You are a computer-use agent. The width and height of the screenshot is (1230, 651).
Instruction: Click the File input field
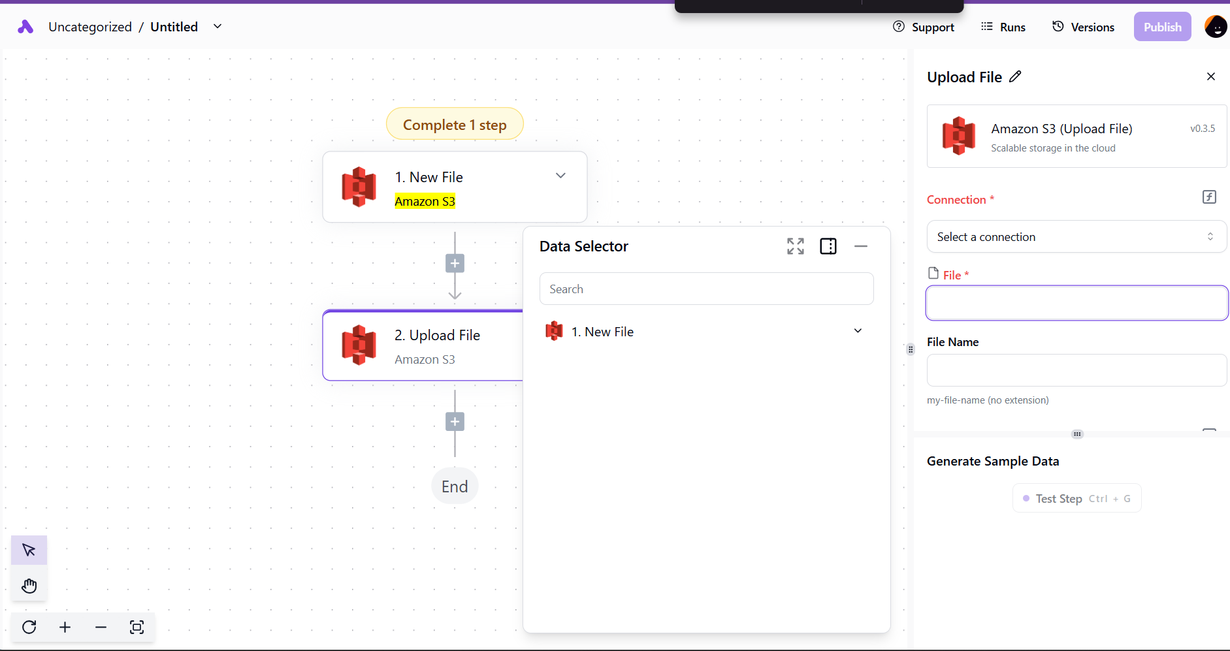click(x=1076, y=303)
